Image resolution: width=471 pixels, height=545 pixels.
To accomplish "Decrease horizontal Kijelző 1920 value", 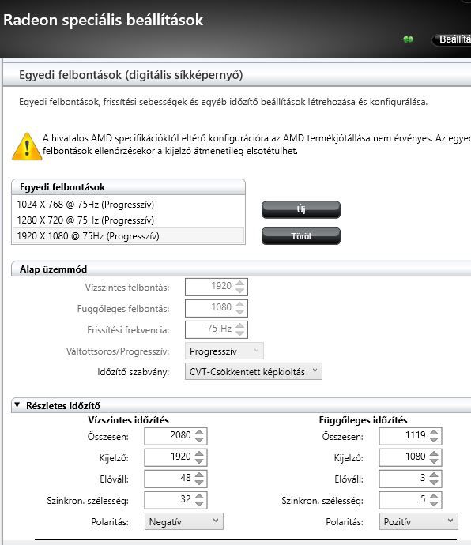I will 199,461.
